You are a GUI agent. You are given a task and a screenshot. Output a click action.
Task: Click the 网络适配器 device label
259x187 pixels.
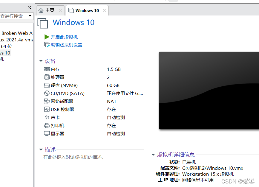click(62, 102)
